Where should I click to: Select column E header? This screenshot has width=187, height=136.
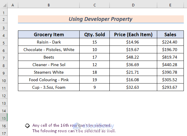point(170,6)
